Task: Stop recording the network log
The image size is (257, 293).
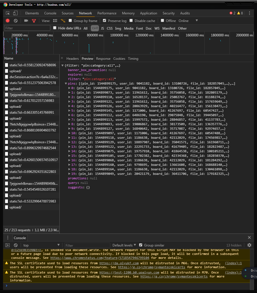Action: coord(8,21)
